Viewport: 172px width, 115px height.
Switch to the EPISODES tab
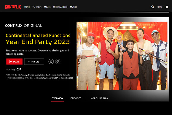point(76,98)
